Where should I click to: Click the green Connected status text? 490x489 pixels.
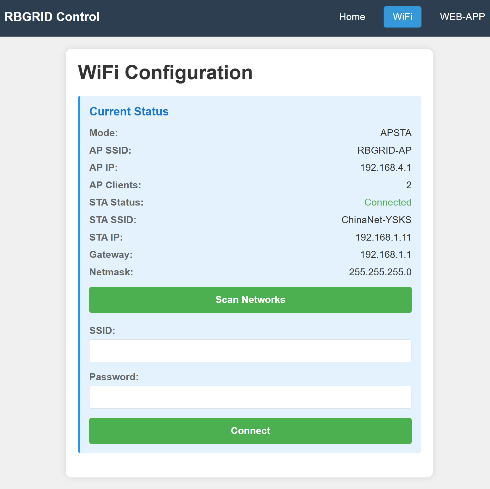coord(388,202)
